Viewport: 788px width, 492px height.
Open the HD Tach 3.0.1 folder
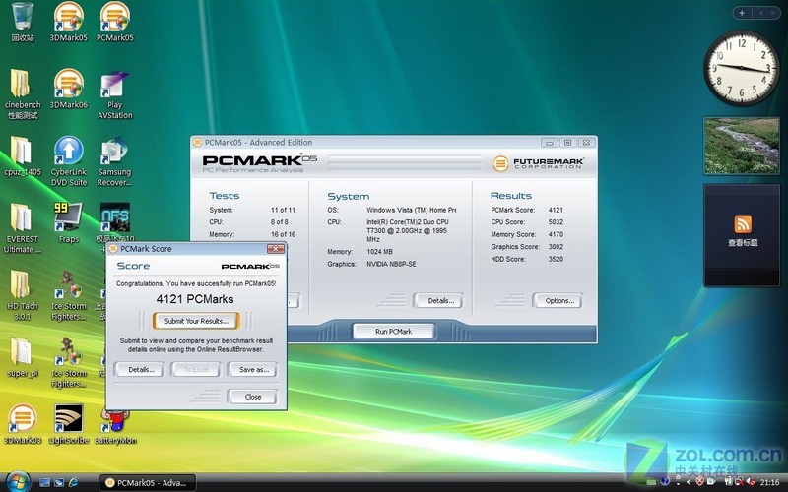tap(22, 295)
